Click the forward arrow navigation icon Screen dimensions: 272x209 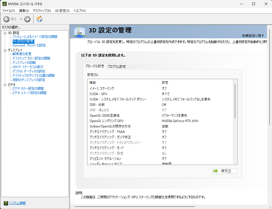tap(27, 19)
